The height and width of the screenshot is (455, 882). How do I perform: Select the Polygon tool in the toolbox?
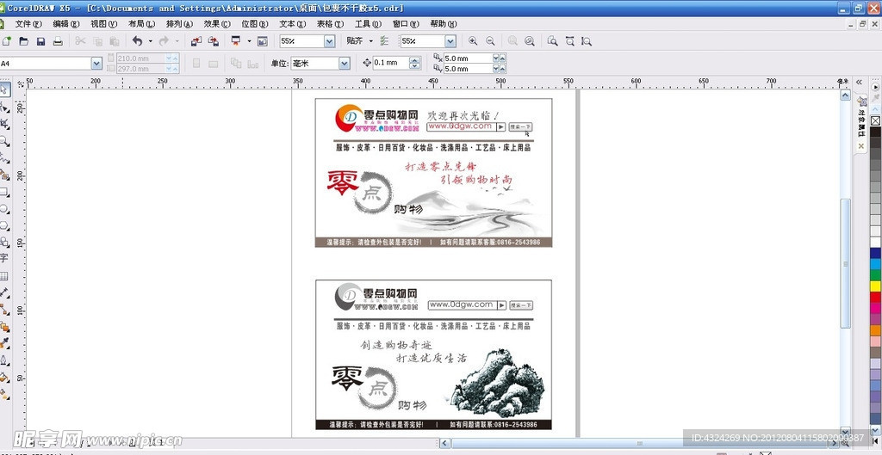tap(4, 225)
